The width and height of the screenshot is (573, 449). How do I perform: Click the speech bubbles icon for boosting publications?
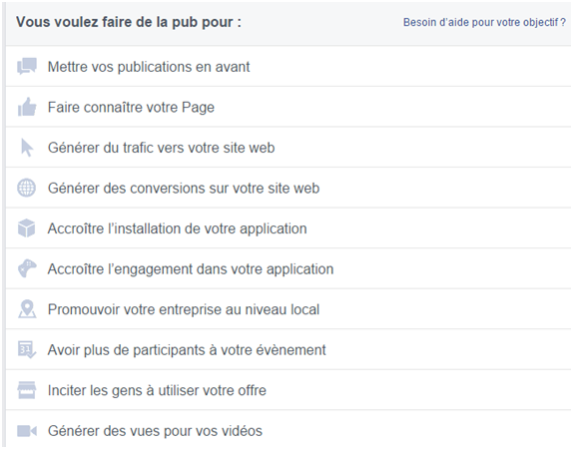pos(27,66)
